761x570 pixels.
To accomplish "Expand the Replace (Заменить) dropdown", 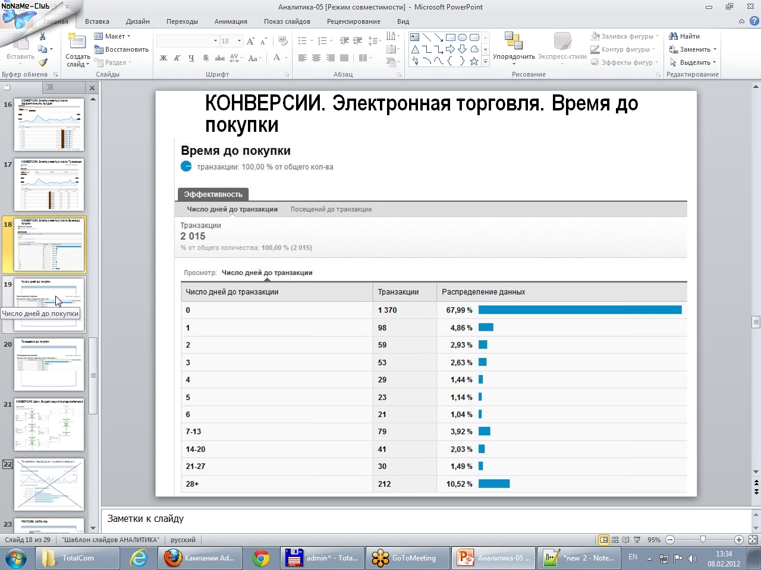I will [x=693, y=49].
